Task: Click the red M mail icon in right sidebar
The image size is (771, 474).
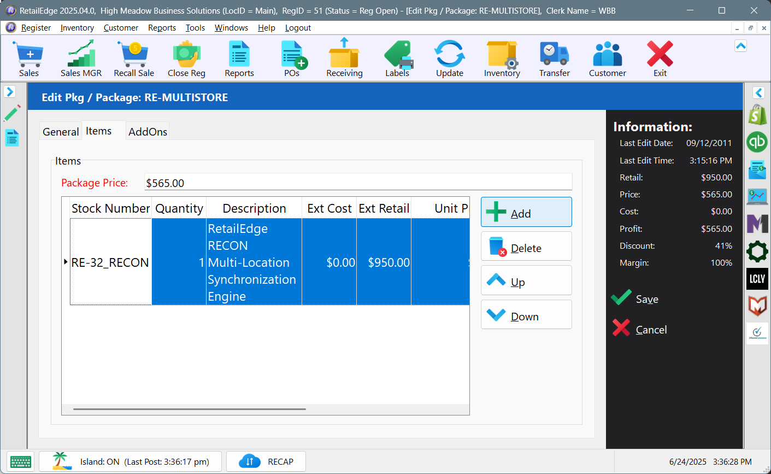Action: pyautogui.click(x=757, y=306)
